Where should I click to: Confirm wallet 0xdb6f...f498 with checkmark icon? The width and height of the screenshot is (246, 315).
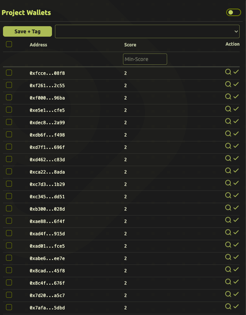236,134
